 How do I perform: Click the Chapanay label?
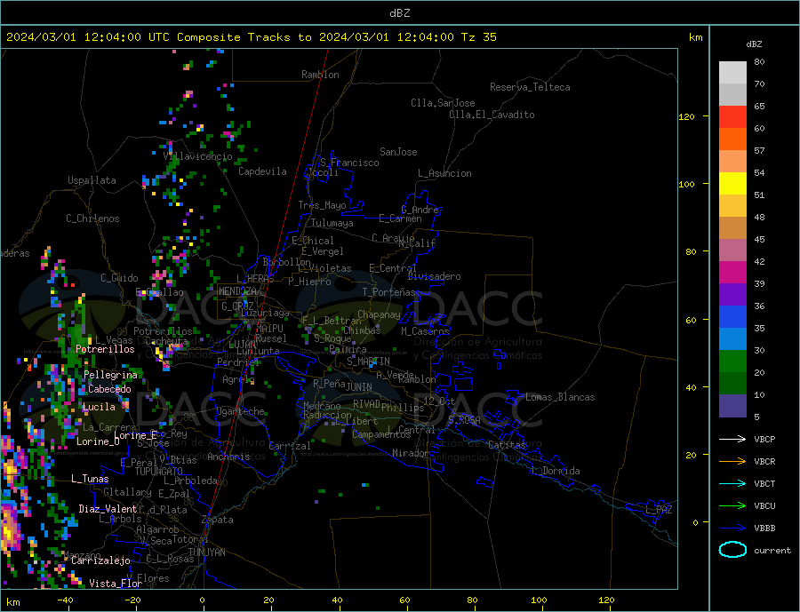[x=379, y=314]
